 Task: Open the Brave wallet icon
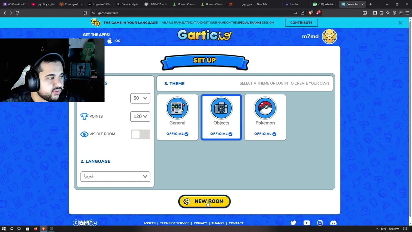[x=381, y=13]
